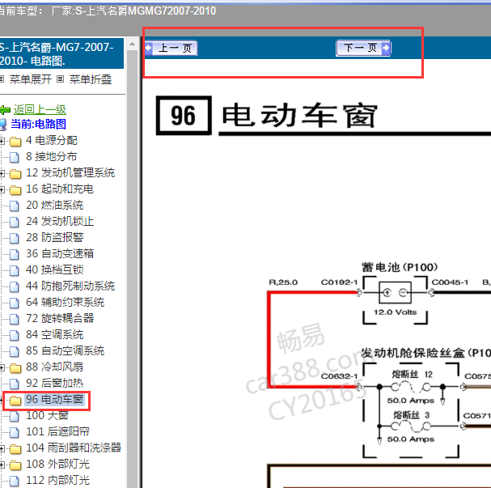Select 104 雨刮器和洗涤器 in tree

74,448
